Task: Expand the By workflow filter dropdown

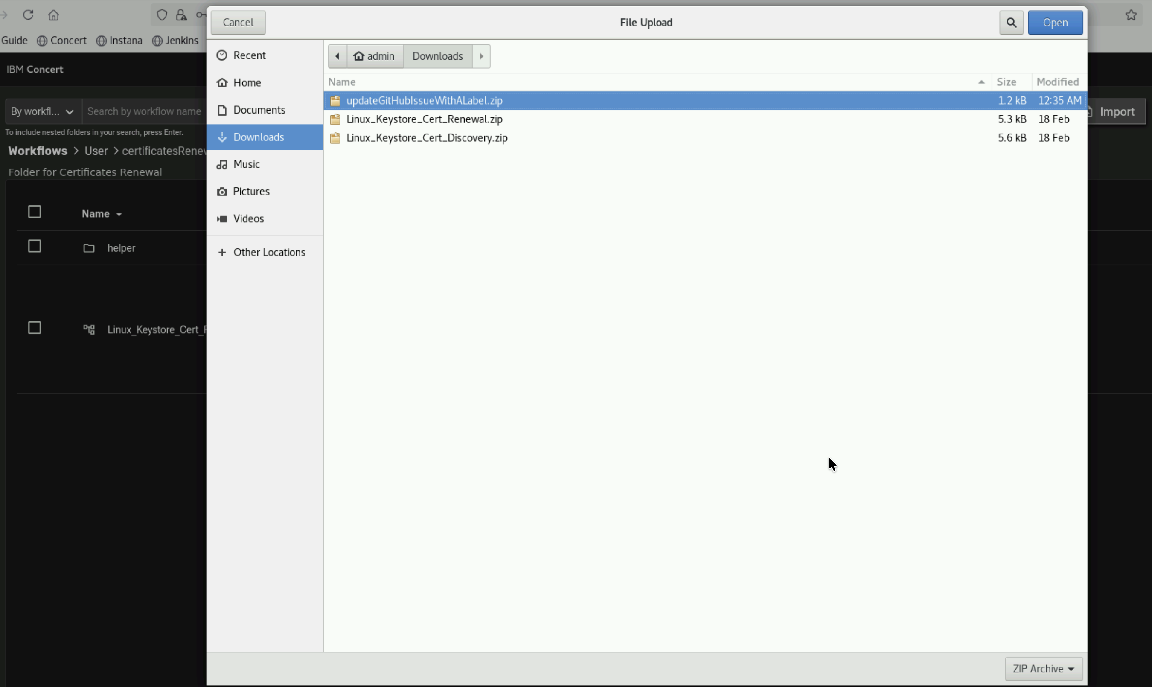Action: (43, 111)
